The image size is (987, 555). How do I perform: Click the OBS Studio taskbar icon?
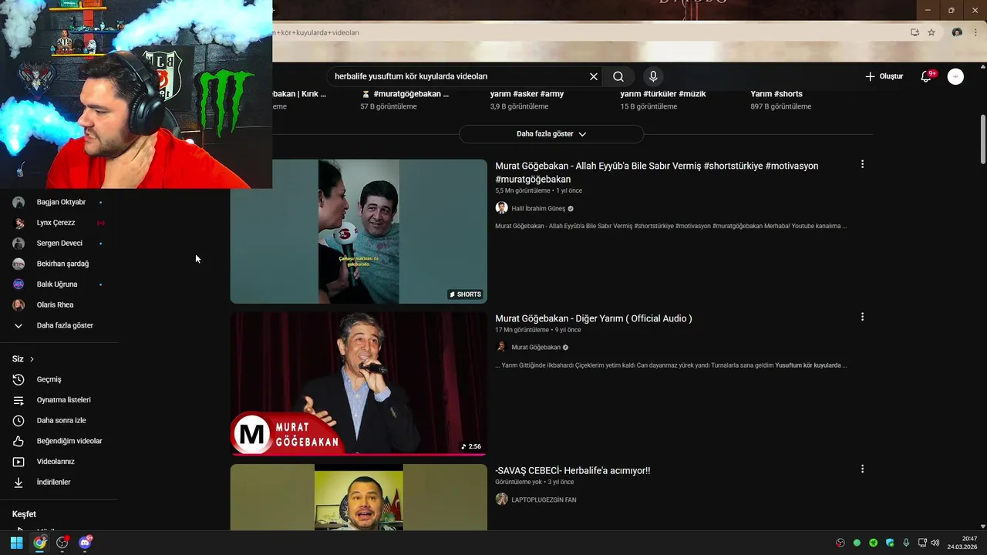coord(62,543)
